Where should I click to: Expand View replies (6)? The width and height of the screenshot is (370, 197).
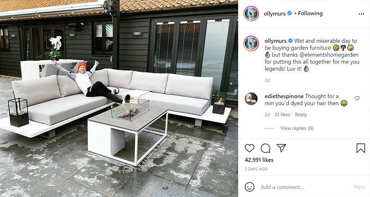coord(297,128)
